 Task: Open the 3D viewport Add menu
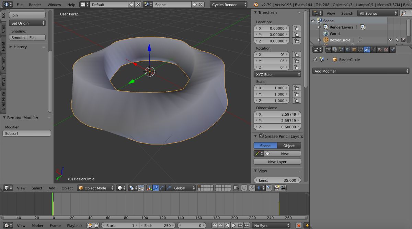point(52,188)
